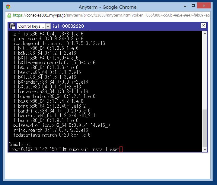This screenshot has width=217, height=185.
Task: Click the libxcb.x86_64 package line
Action: click(46, 120)
